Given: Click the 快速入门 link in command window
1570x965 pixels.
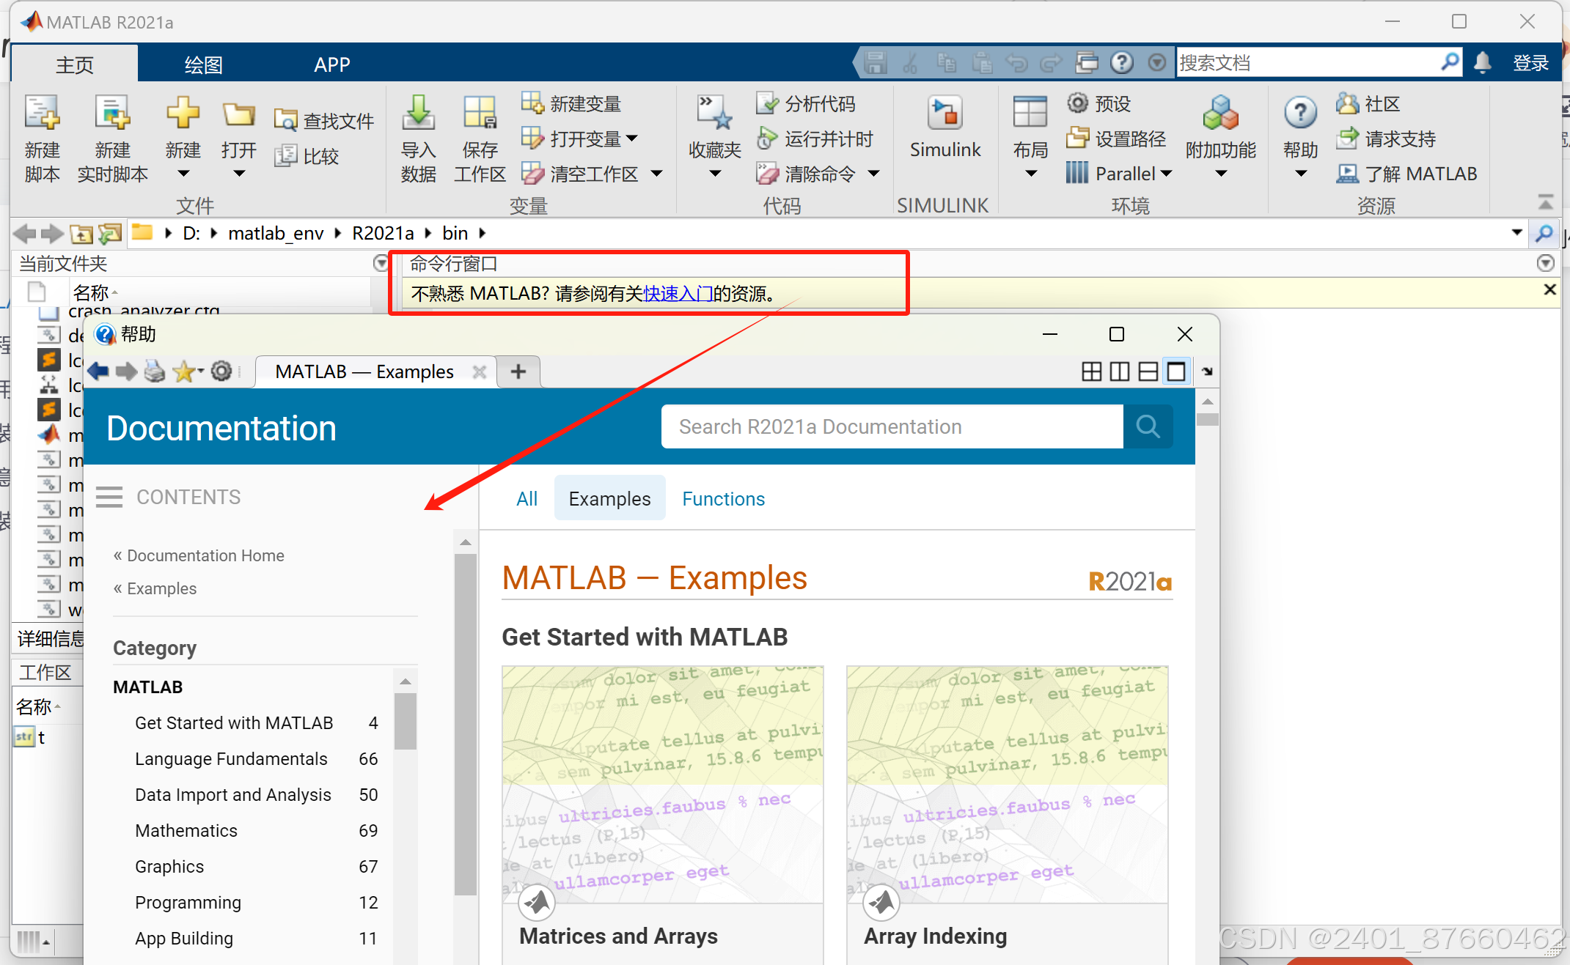Looking at the screenshot, I should click(x=678, y=294).
